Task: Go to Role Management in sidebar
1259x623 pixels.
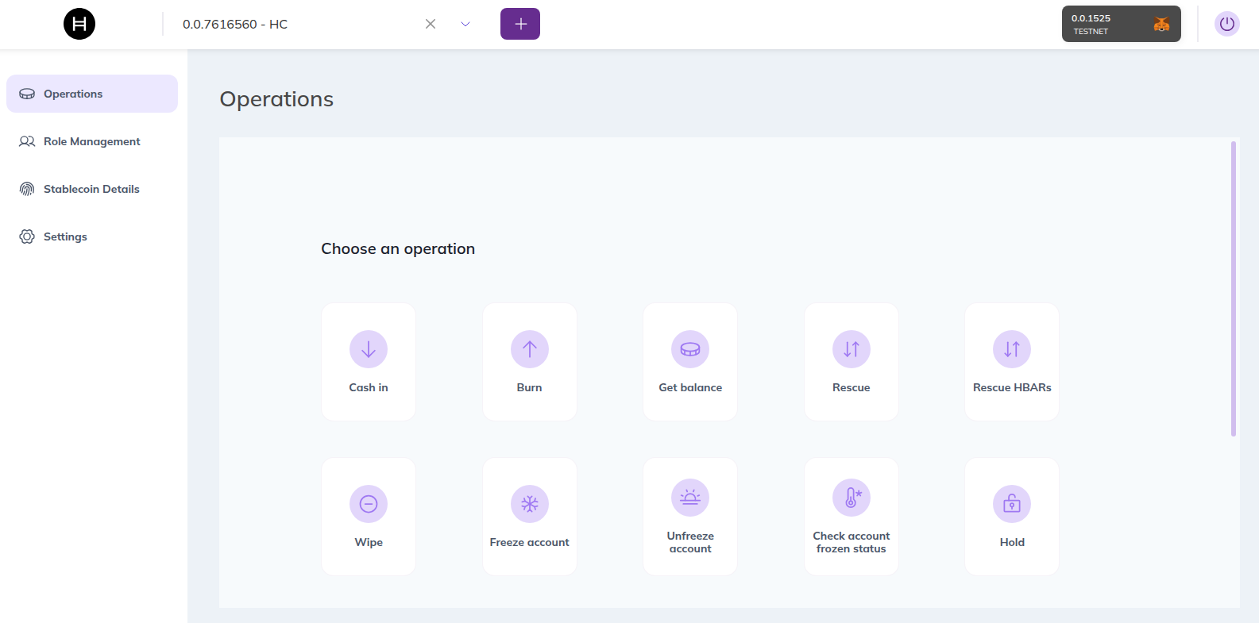Action: (x=92, y=141)
